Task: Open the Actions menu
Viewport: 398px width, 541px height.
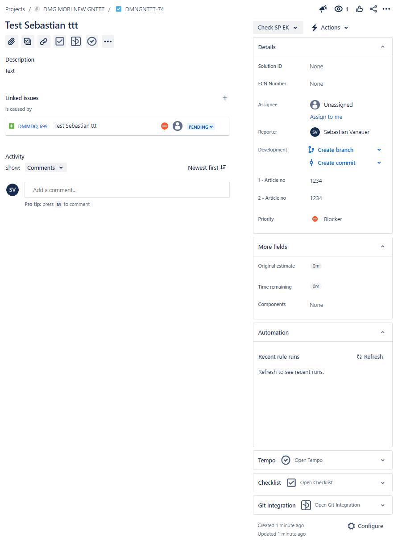Action: pos(329,27)
